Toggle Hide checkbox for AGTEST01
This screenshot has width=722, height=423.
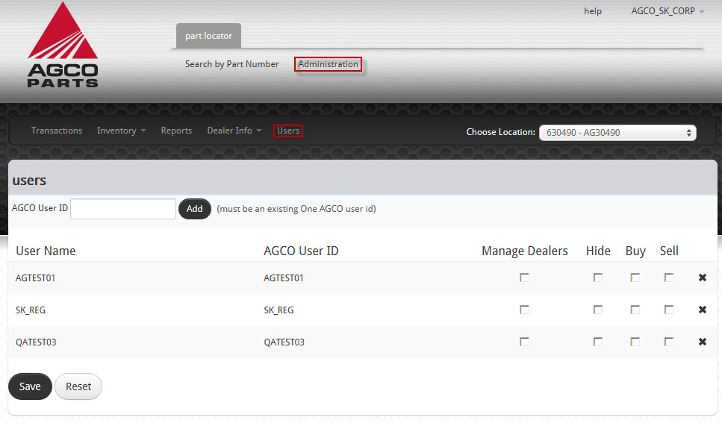pyautogui.click(x=597, y=278)
